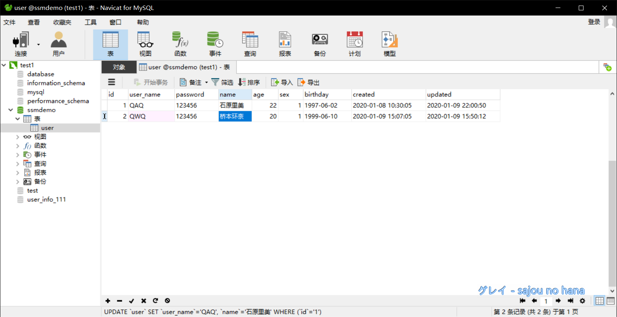Open the 视图 views section
Screen dimensions: 617x317
145,44
